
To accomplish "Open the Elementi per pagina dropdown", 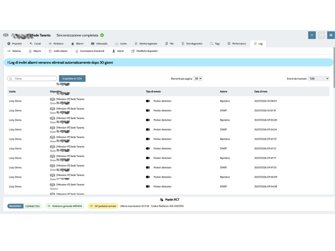I will coord(198,78).
